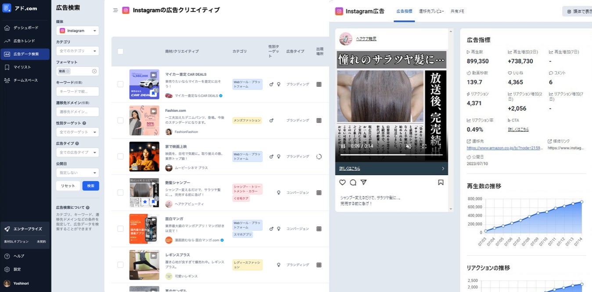Open the カテゴリ 全てのカテゴリ dropdown
The image size is (592, 292).
78,51
